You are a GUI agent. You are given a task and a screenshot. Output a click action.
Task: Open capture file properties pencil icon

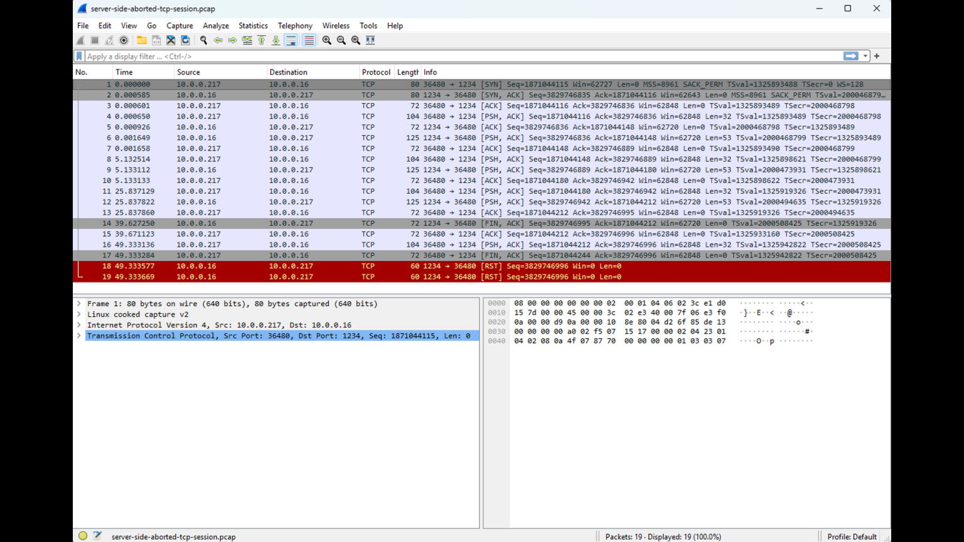point(97,536)
